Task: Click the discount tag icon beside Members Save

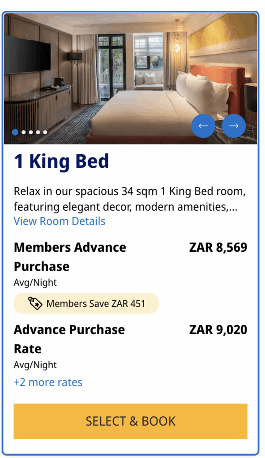Action: pyautogui.click(x=35, y=303)
